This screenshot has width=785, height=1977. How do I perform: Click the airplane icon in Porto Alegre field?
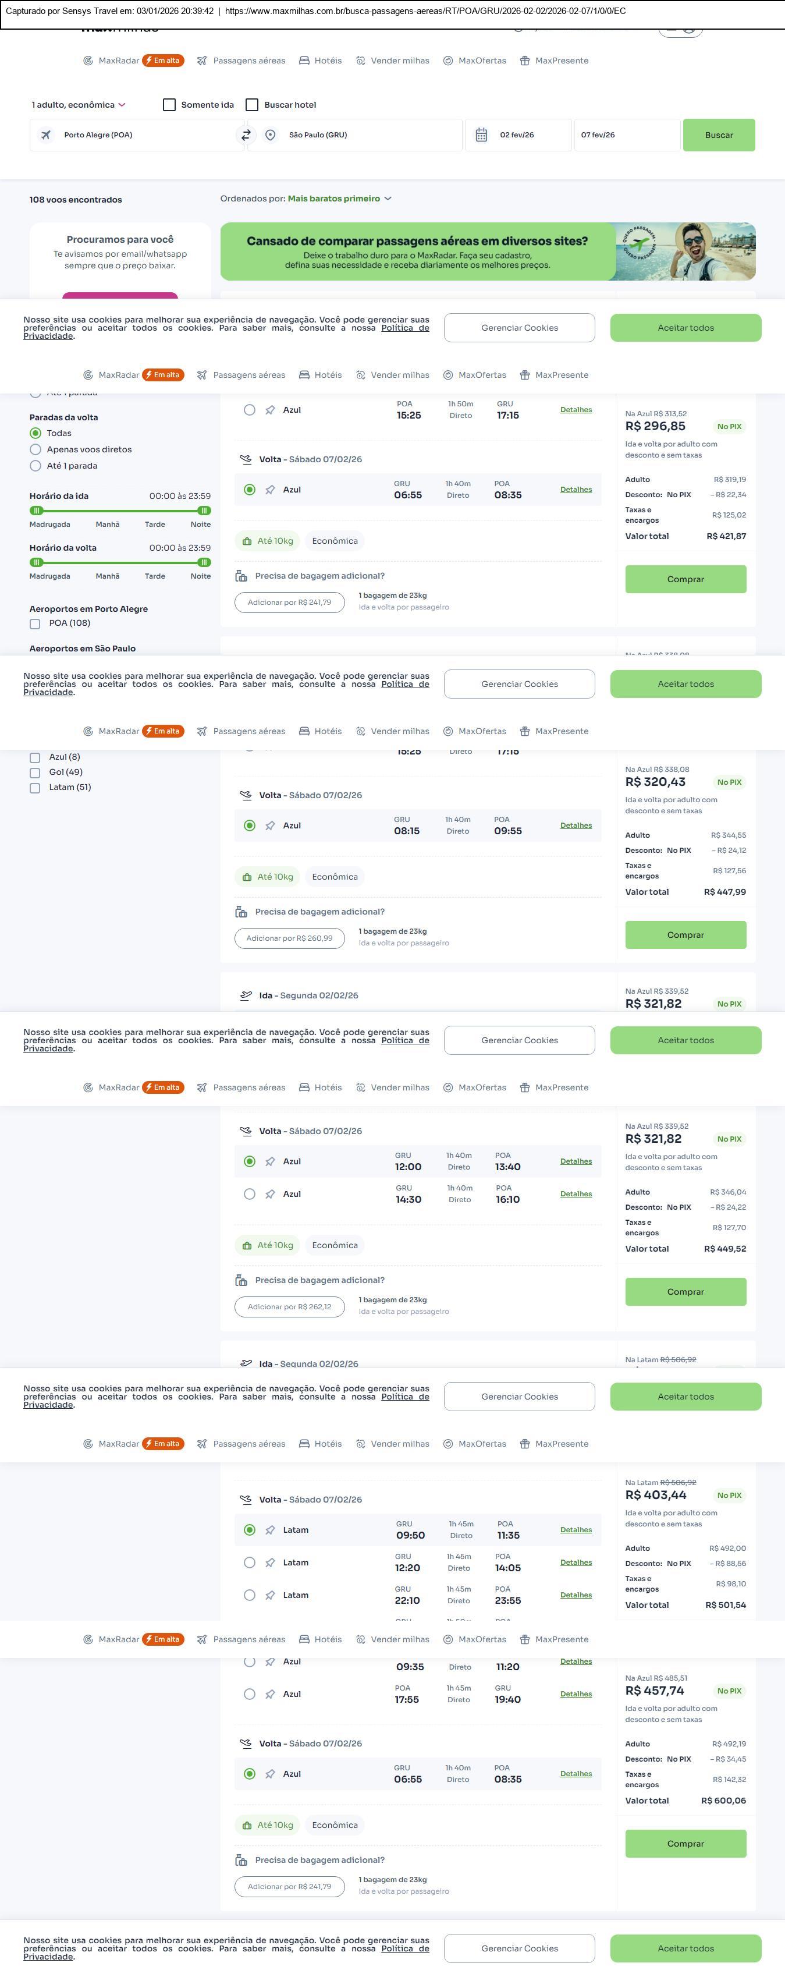pyautogui.click(x=46, y=135)
